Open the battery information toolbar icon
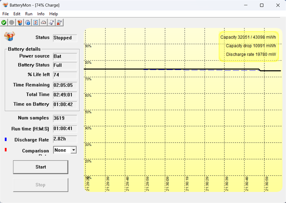The image size is (286, 203). (20, 22)
